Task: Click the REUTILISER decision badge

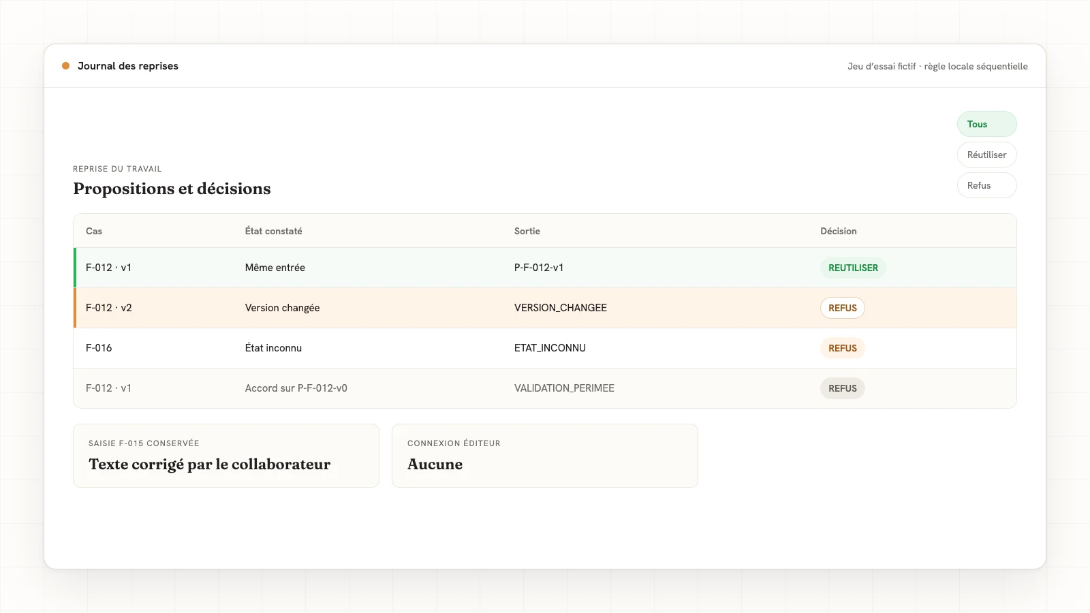Action: [x=853, y=268]
